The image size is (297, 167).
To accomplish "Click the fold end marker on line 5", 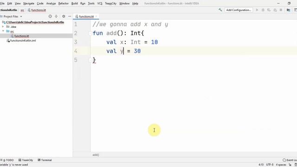I will [x=90, y=60].
